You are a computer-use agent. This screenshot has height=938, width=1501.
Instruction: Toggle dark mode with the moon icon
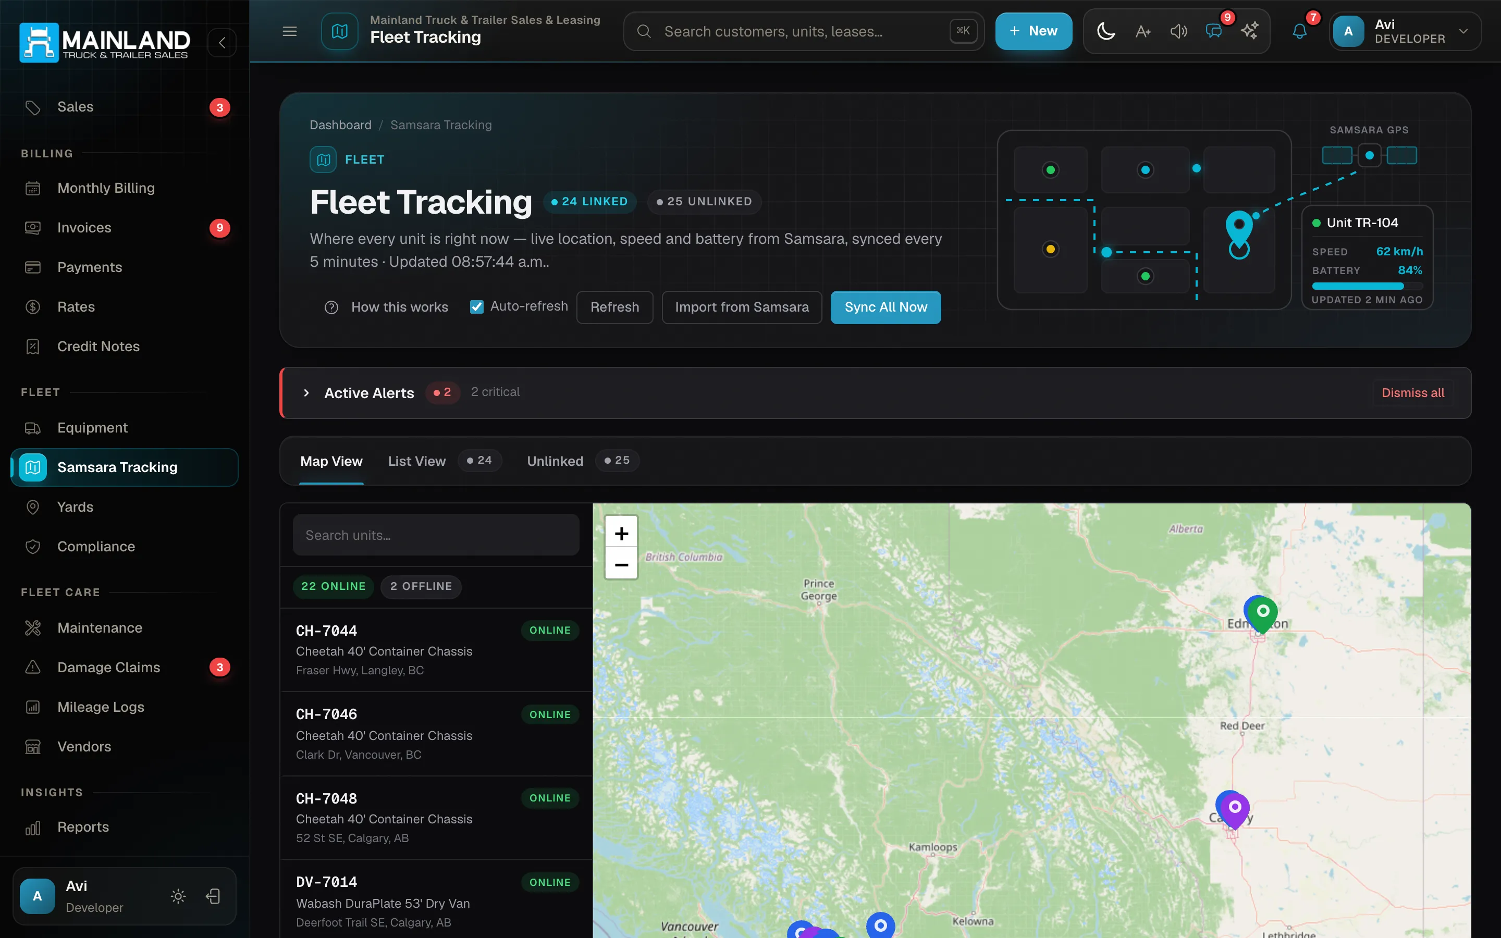point(1106,31)
